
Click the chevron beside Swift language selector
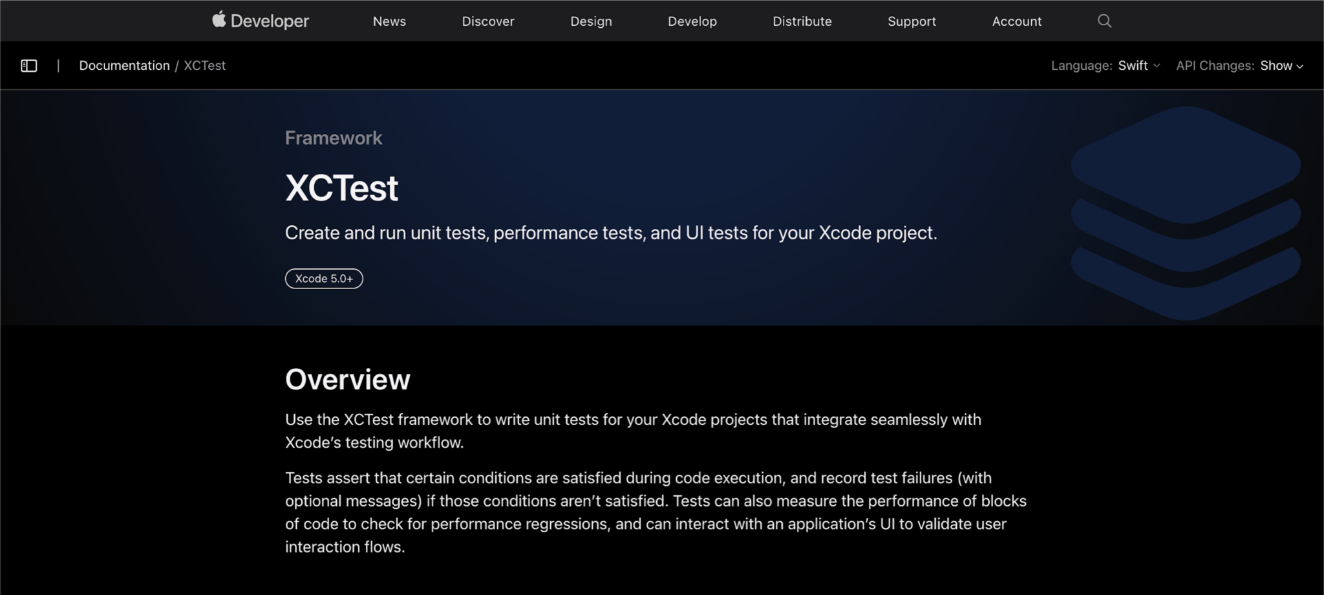pos(1156,66)
